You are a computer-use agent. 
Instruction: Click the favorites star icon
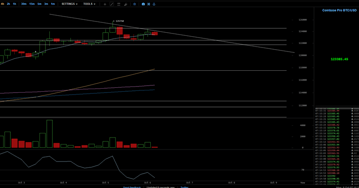[x=135, y=4]
